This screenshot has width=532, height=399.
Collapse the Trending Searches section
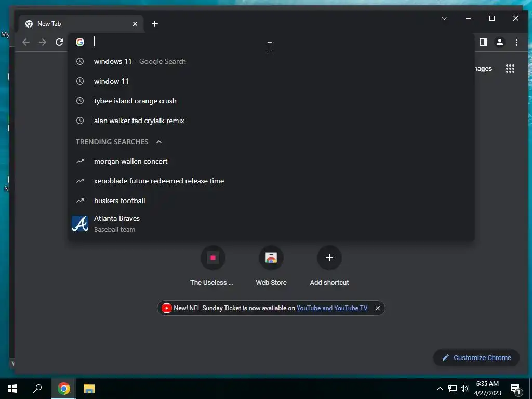coord(159,142)
